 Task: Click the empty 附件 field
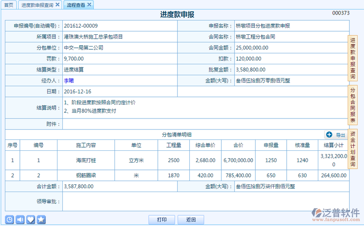(206, 124)
